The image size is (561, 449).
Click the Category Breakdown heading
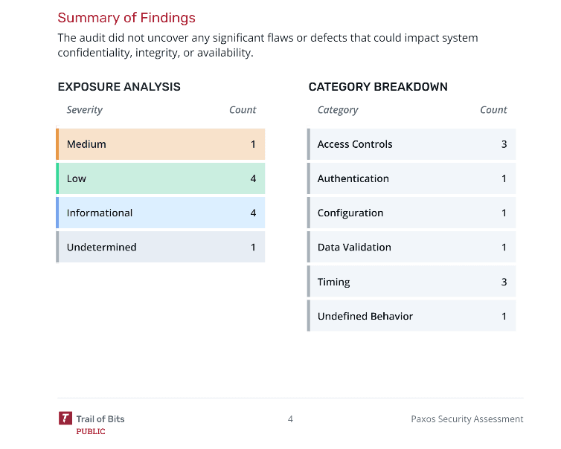click(378, 87)
